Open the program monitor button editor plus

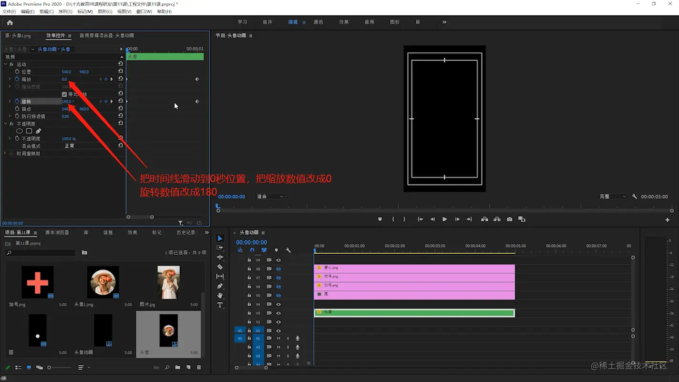click(668, 220)
